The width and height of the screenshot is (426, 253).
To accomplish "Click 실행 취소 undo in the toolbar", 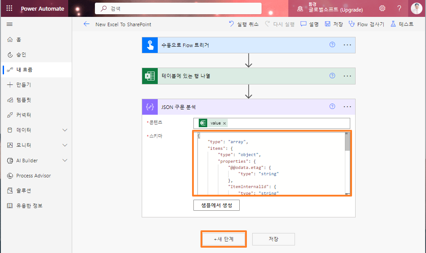I will click(x=244, y=24).
